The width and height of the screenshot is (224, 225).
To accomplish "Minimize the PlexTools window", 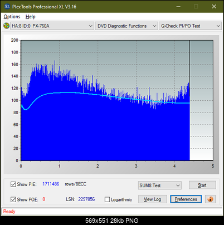I will tap(178, 7).
